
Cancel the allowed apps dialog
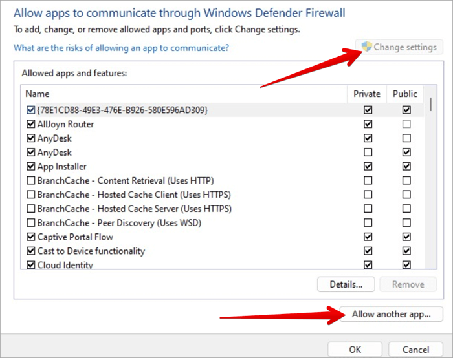[415, 349]
